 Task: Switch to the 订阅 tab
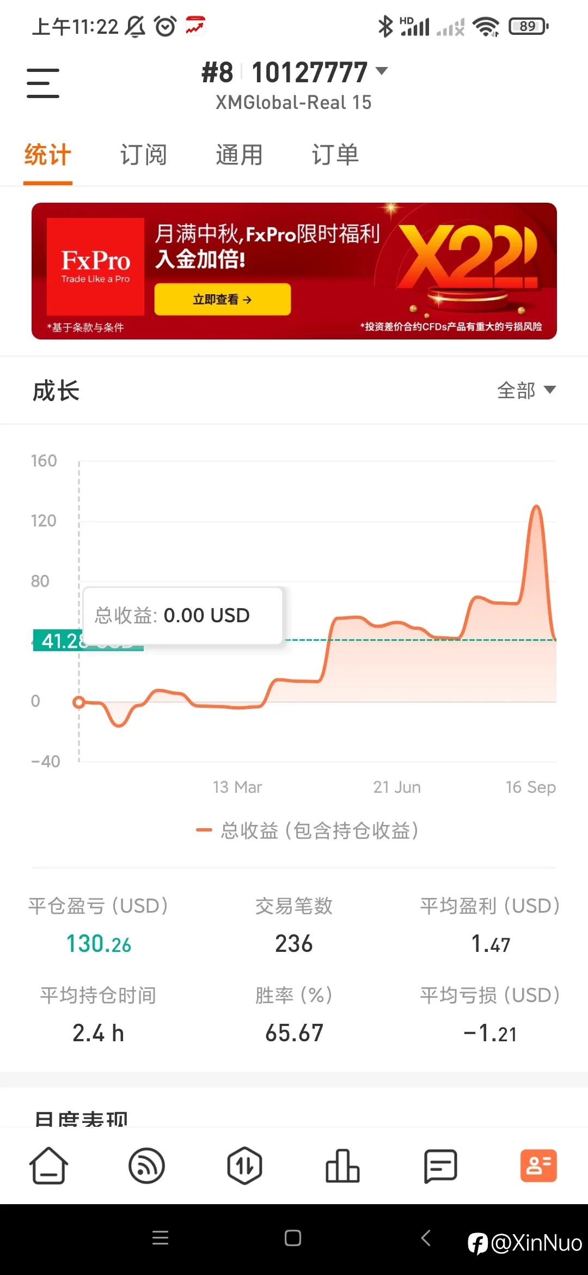click(143, 155)
